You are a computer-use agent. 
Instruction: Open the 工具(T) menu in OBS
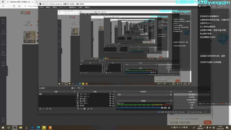(81, 7)
